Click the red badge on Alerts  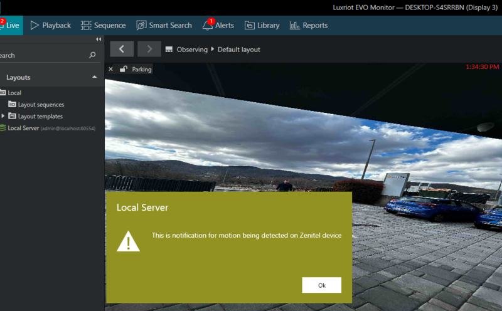211,21
